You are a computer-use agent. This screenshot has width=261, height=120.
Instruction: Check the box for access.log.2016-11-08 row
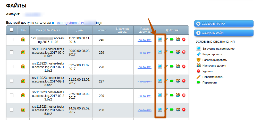12,40
